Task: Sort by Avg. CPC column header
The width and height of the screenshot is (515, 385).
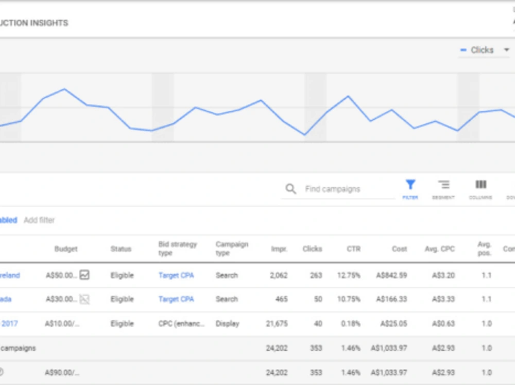Action: pos(440,249)
